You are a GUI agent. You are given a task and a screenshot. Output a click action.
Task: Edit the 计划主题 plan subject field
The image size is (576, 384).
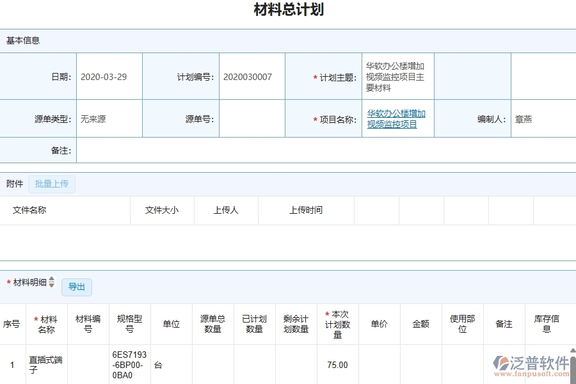click(x=397, y=76)
